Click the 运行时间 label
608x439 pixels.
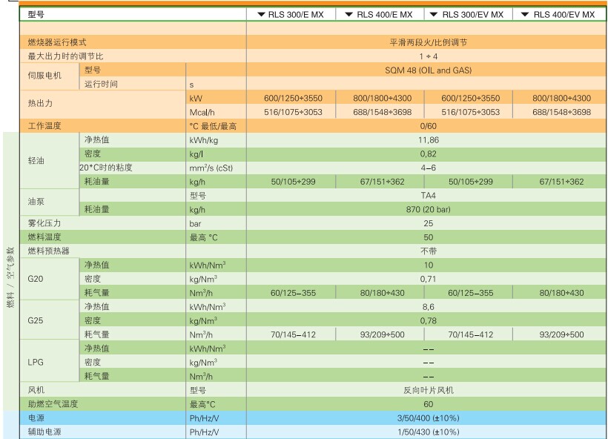(101, 84)
